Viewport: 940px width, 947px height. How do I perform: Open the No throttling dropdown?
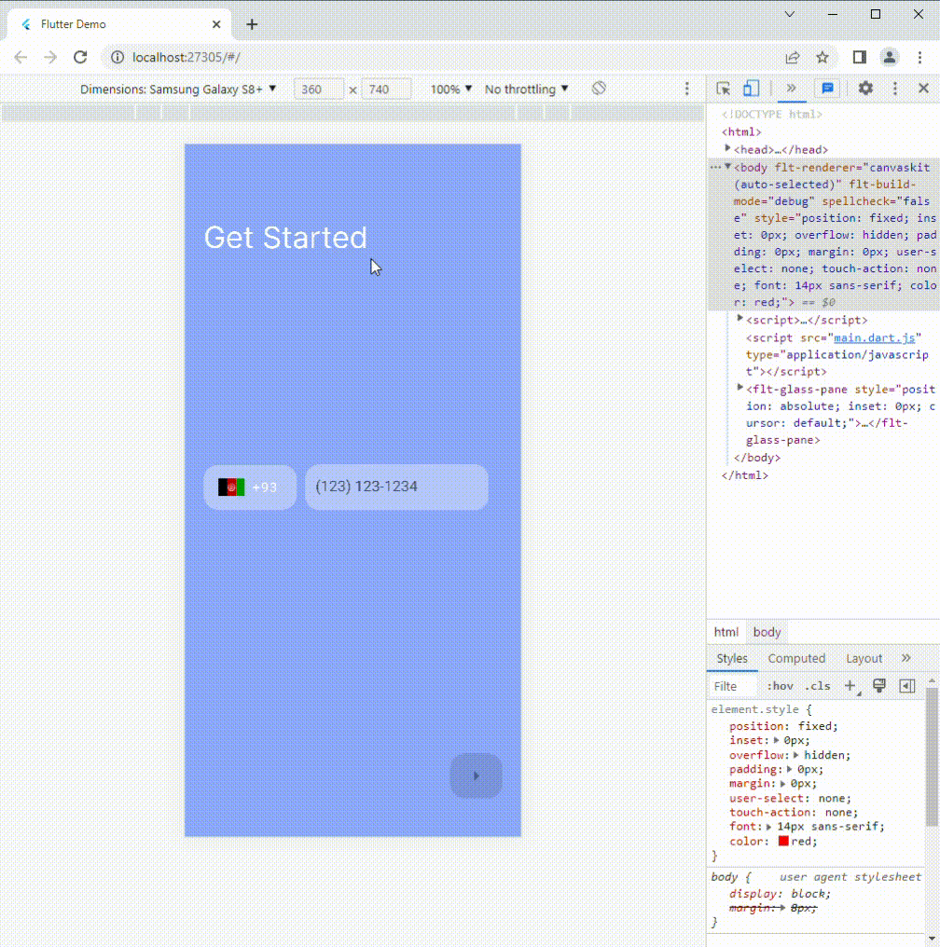pos(527,89)
